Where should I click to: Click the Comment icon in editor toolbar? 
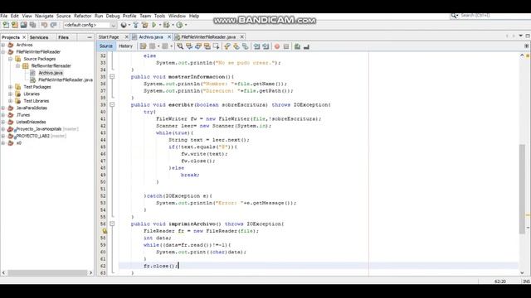pos(297,46)
